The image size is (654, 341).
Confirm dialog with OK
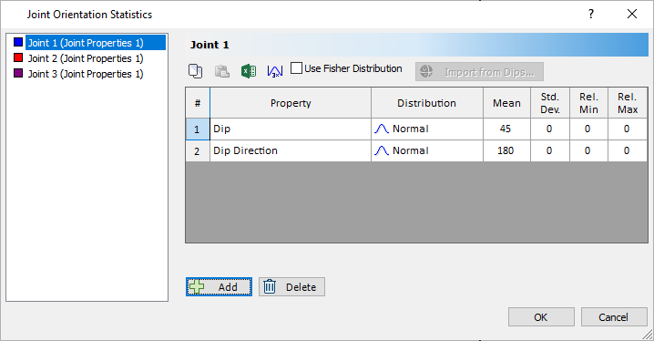tap(541, 317)
